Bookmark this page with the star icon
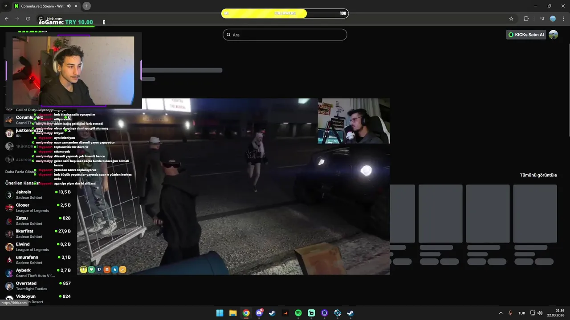Viewport: 570px width, 320px height. click(x=511, y=19)
